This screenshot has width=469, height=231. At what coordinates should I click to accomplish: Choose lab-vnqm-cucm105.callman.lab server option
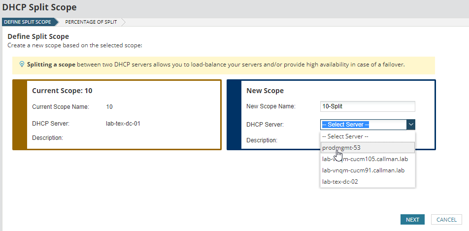click(x=365, y=159)
